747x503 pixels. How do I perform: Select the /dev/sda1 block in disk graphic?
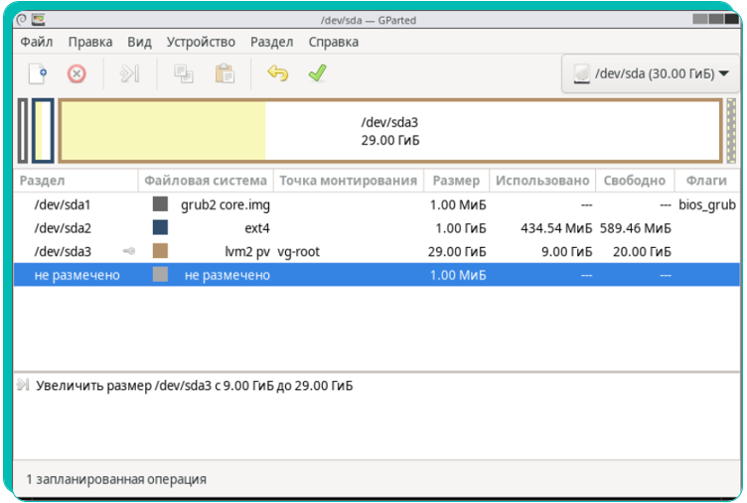click(x=23, y=131)
